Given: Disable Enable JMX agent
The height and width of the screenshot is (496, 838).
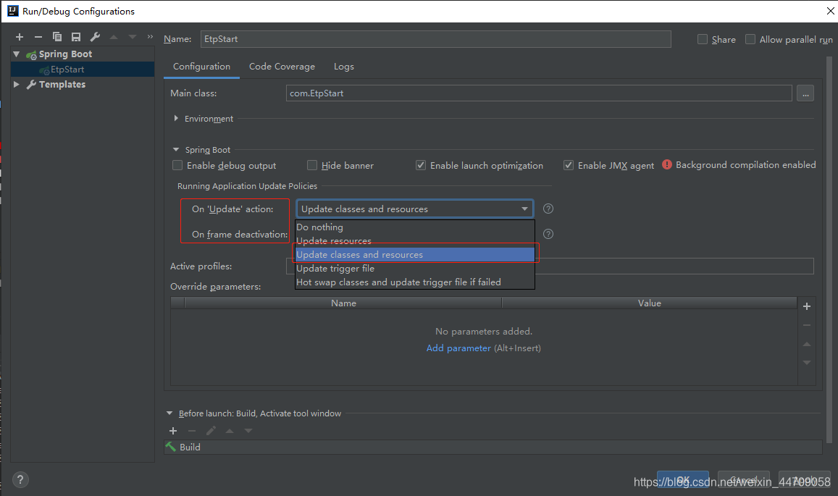Looking at the screenshot, I should [x=569, y=165].
